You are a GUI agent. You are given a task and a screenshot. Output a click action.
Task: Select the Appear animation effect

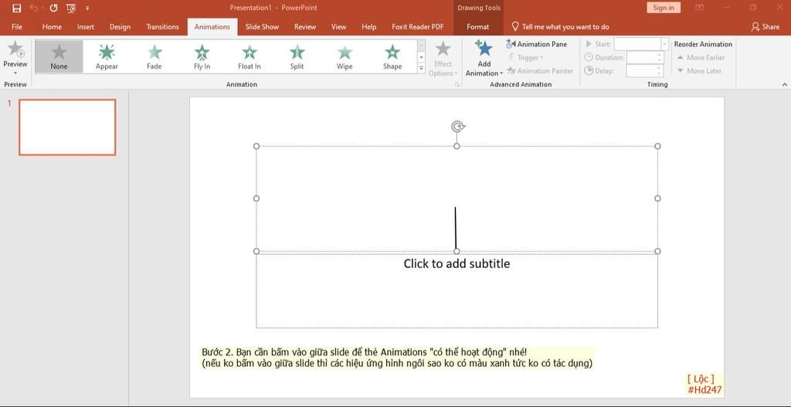click(107, 56)
